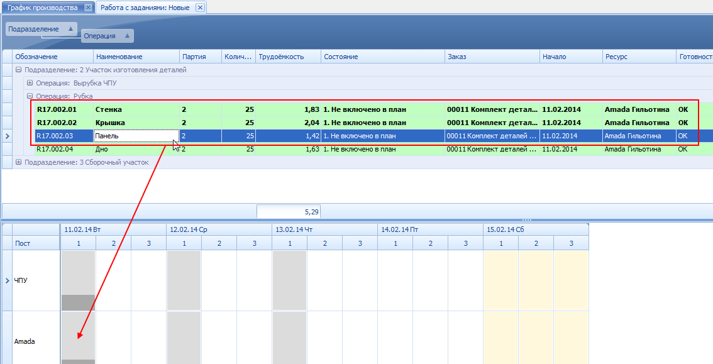Viewport: 713px width, 364px height.
Task: Click the Amada Гильотина resource cell in Дно row
Action: pos(639,149)
